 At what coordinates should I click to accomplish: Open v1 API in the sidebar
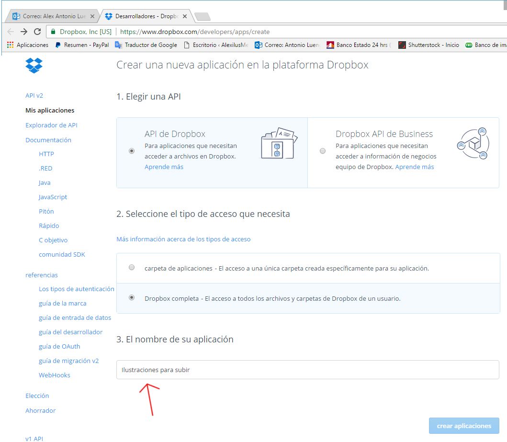coord(34,439)
